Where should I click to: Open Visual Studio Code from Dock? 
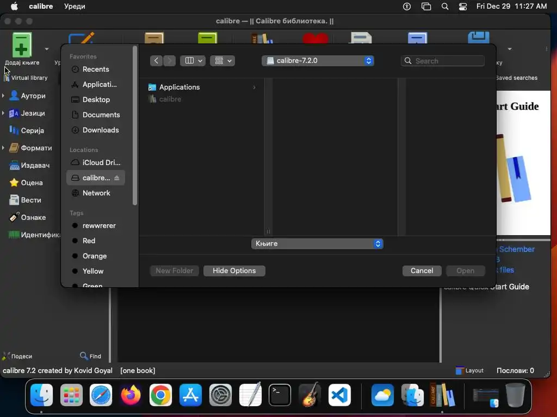tap(339, 395)
